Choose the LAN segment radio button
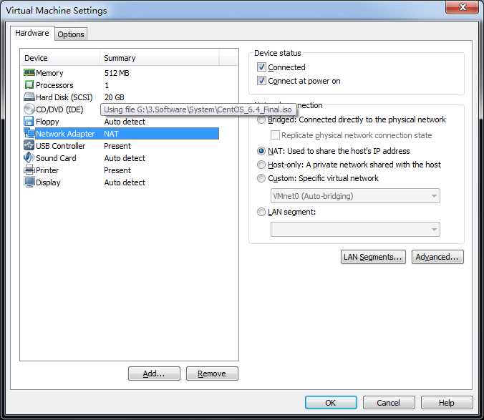484x420 pixels. pyautogui.click(x=261, y=212)
